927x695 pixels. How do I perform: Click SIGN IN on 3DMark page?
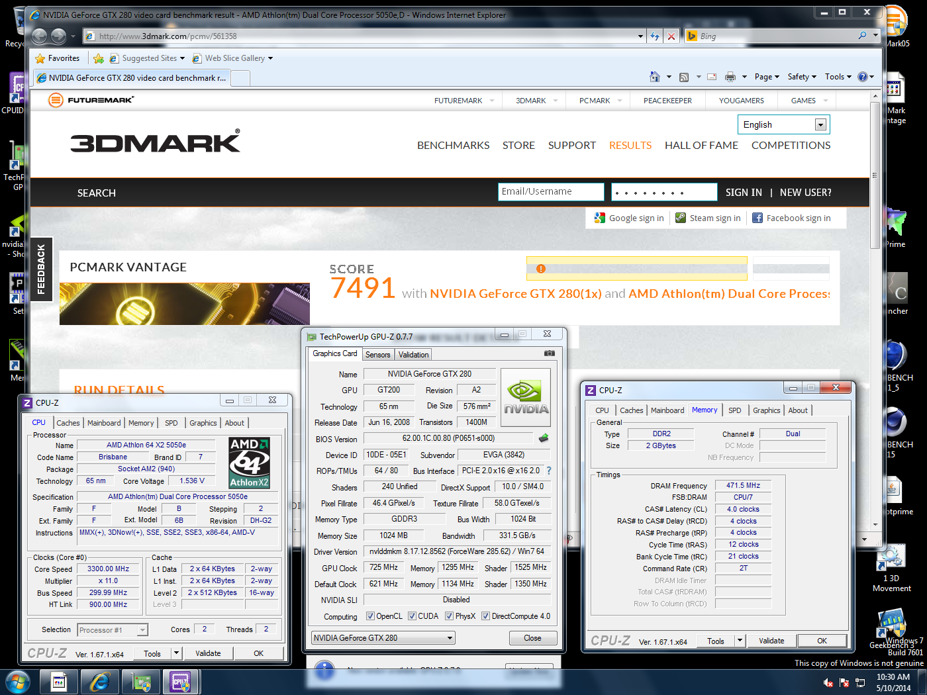pyautogui.click(x=744, y=193)
